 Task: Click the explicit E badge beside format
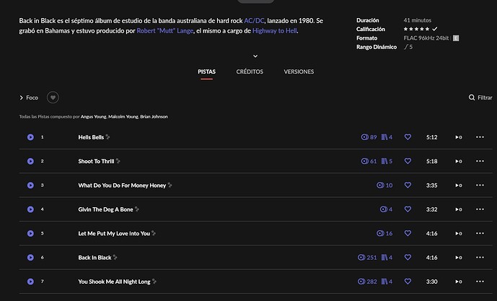456,38
